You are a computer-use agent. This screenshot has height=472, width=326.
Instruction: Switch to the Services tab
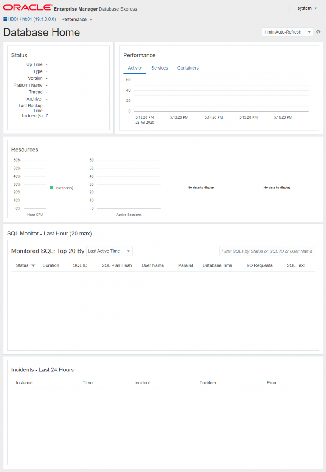click(160, 68)
